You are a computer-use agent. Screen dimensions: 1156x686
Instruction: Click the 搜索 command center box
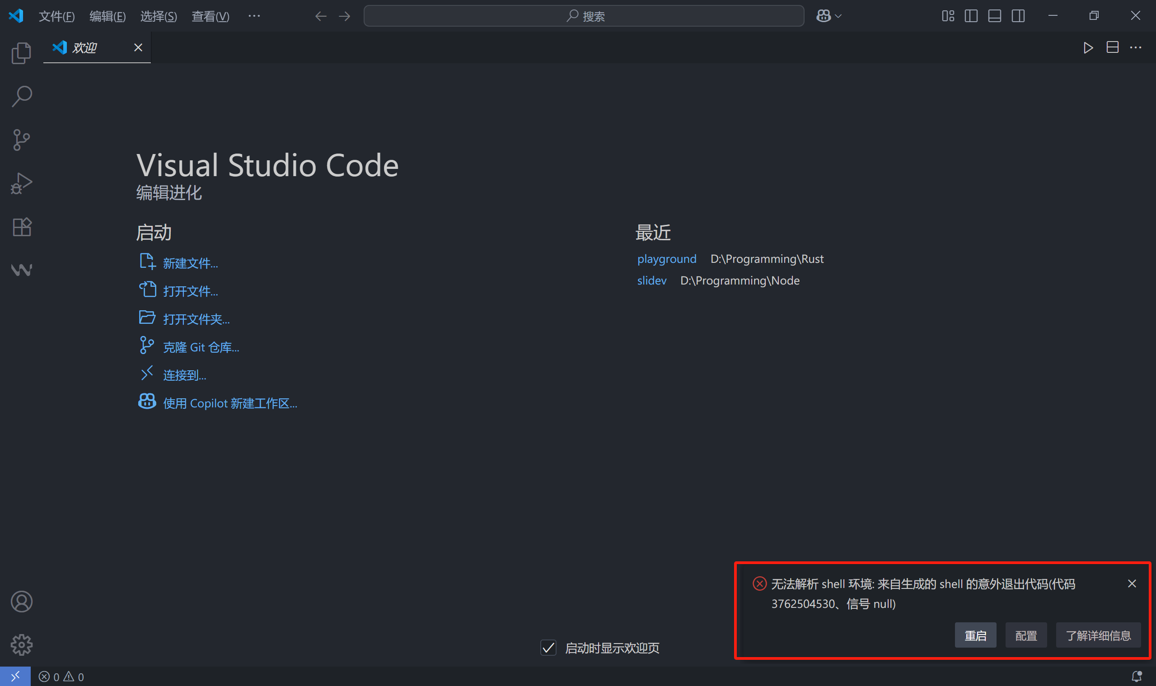(584, 16)
